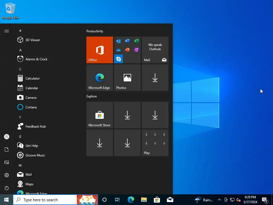Open Skype from the Office apps tile
273x205 pixels.
tap(119, 59)
